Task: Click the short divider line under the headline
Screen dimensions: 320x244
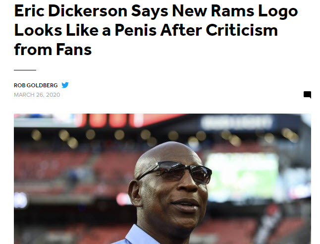Action: tap(25, 70)
